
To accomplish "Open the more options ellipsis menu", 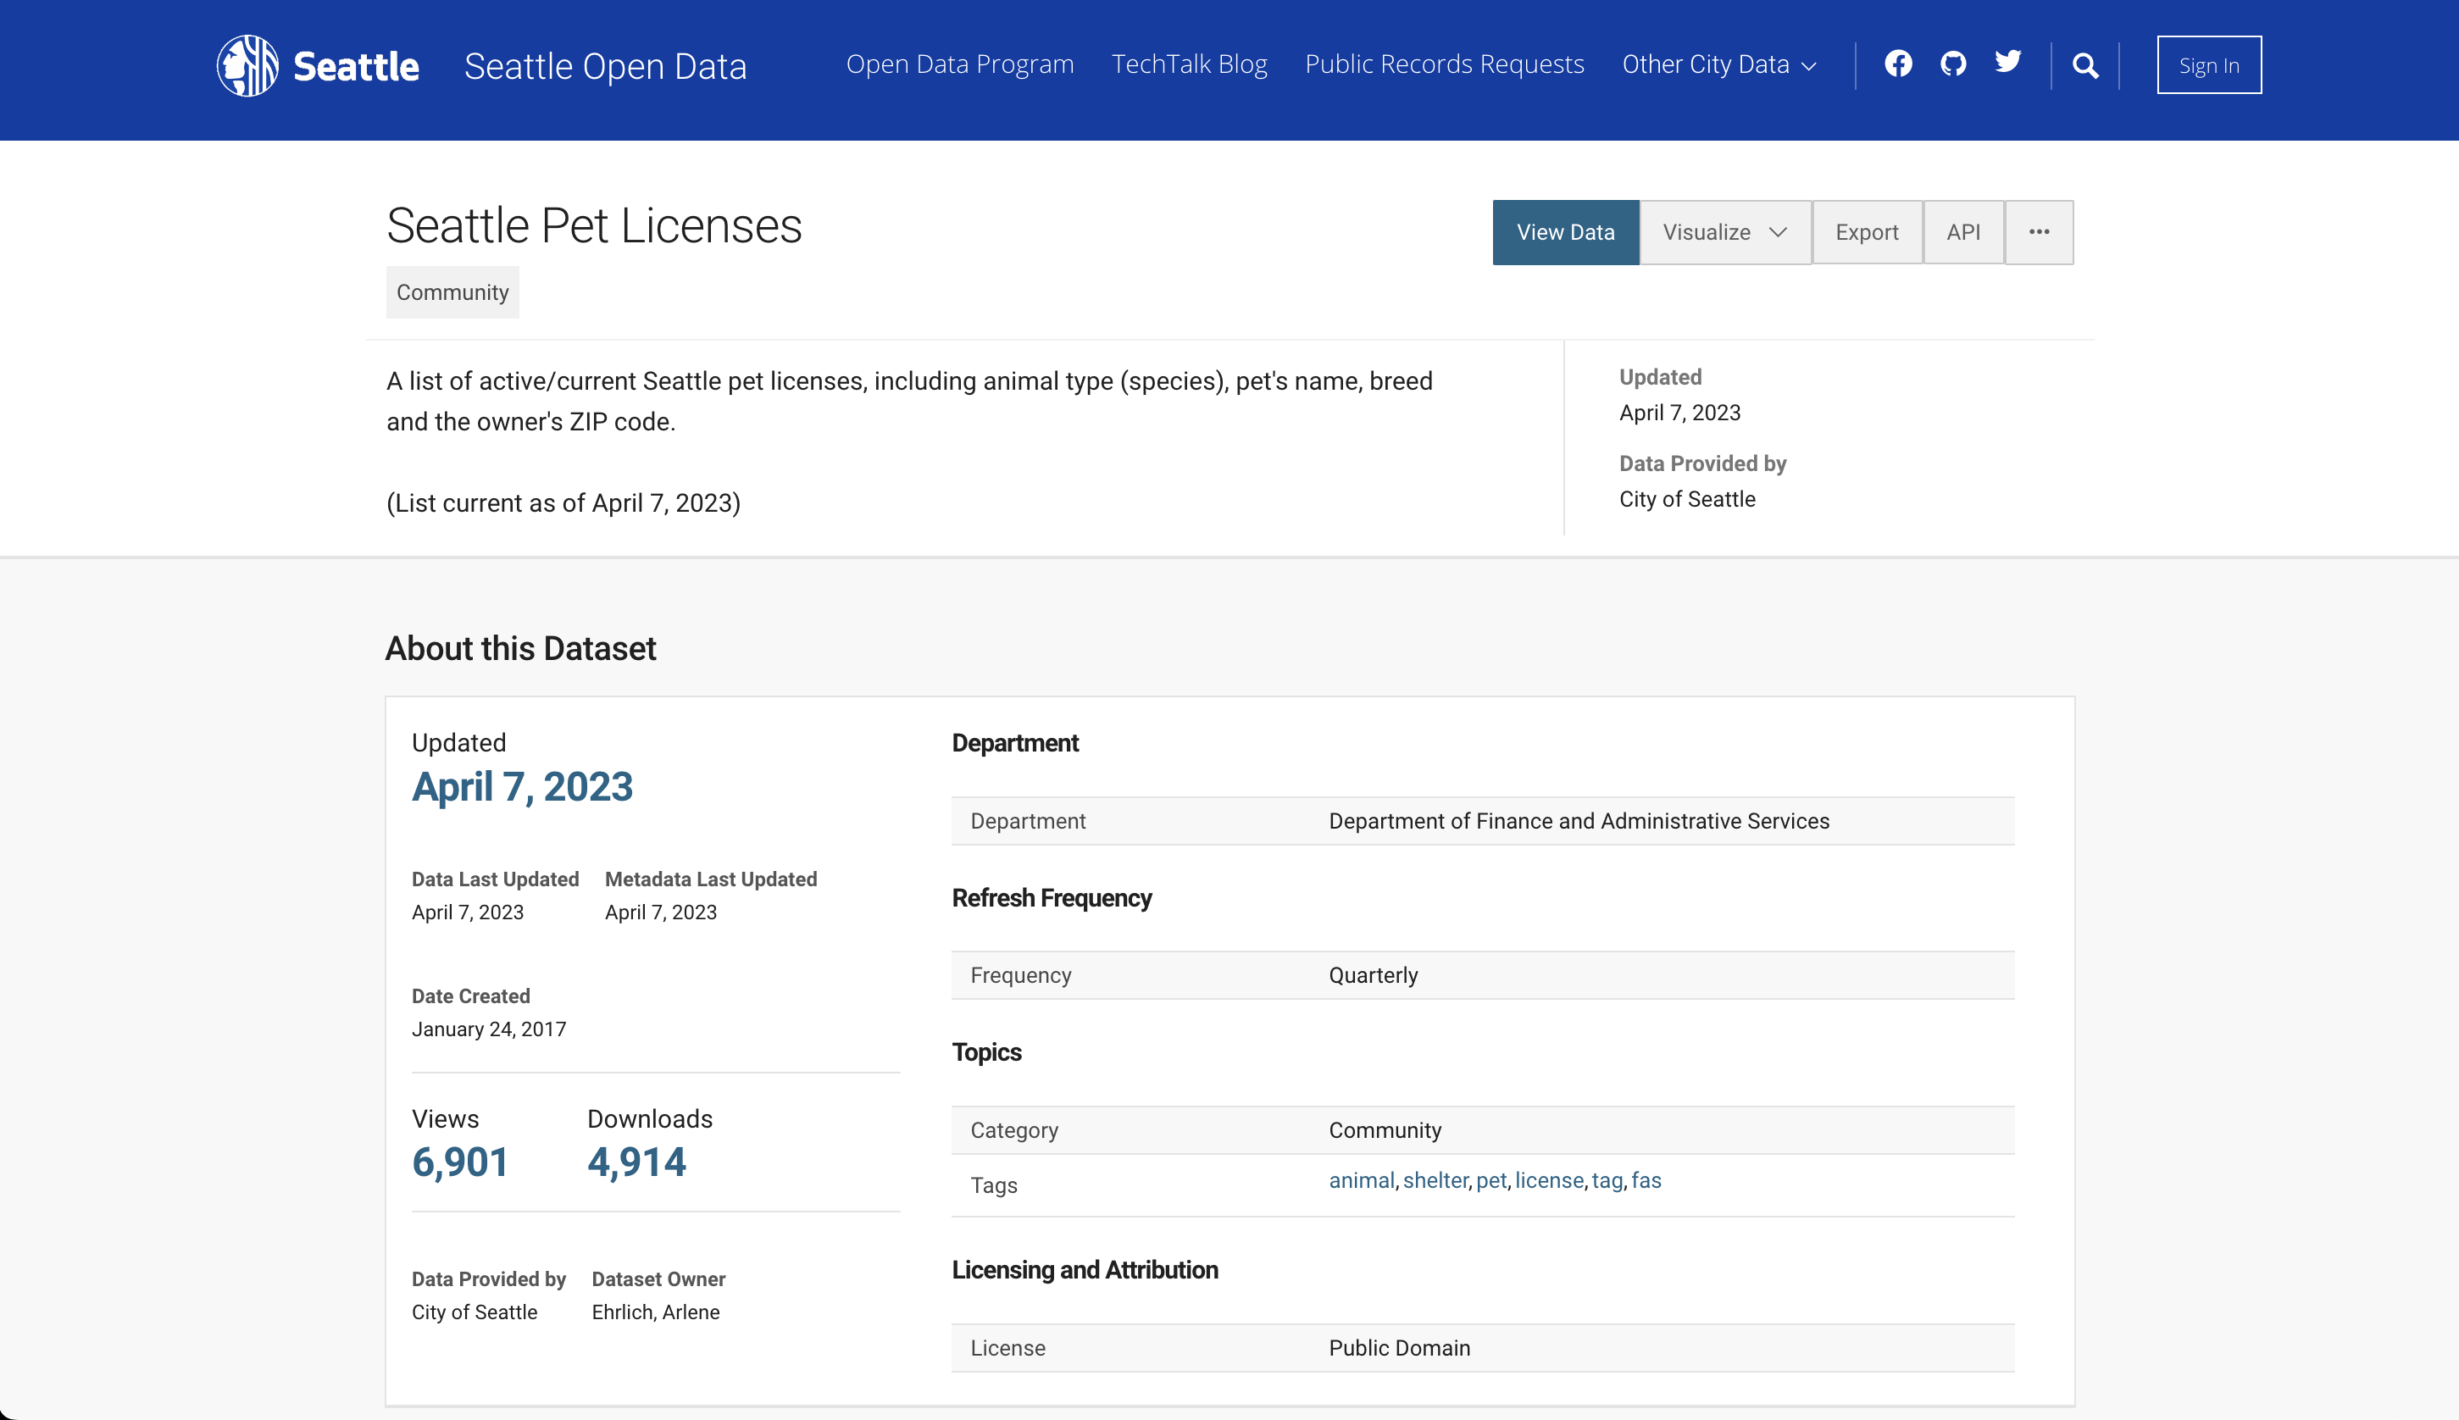I will click(x=2039, y=231).
